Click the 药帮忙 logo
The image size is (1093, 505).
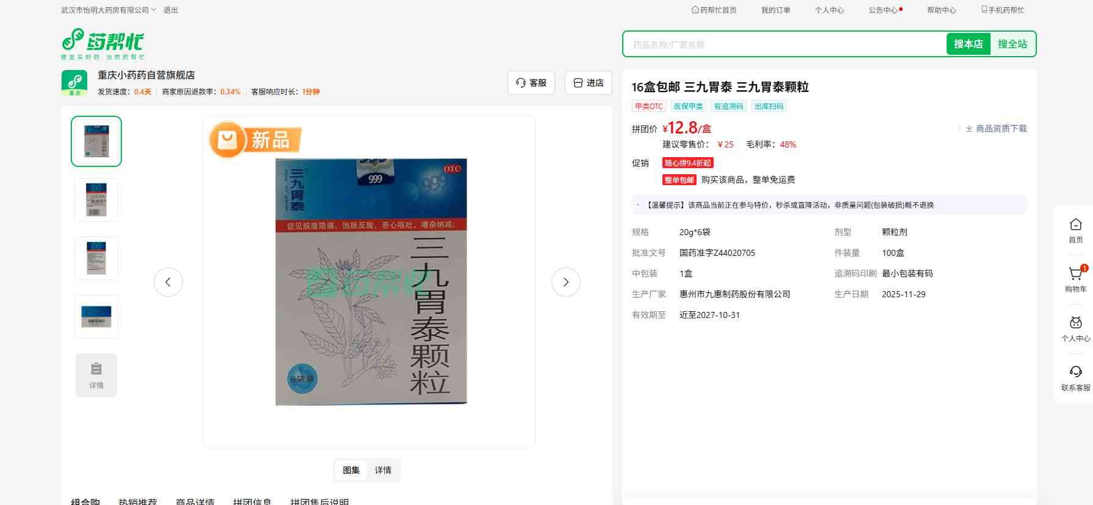(102, 44)
